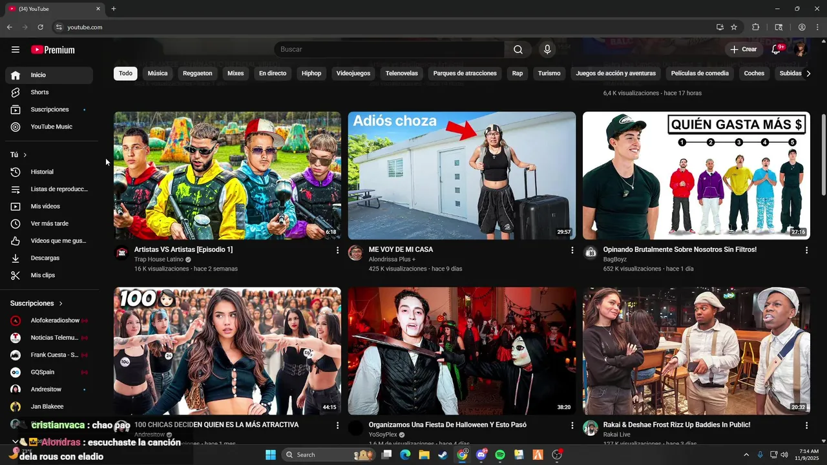The height and width of the screenshot is (465, 827).
Task: Select the En directo chip
Action: point(273,74)
